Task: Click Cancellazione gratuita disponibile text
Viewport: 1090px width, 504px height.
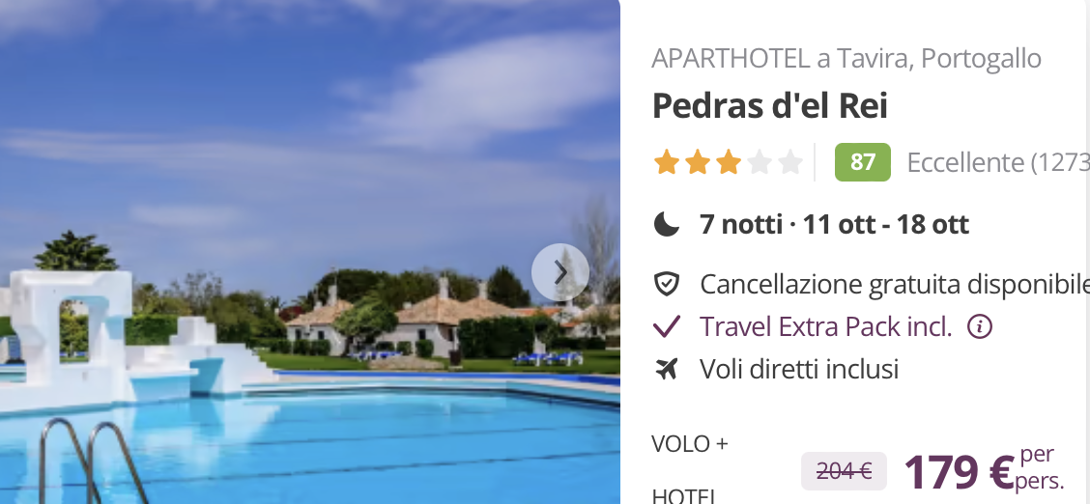Action: point(895,284)
